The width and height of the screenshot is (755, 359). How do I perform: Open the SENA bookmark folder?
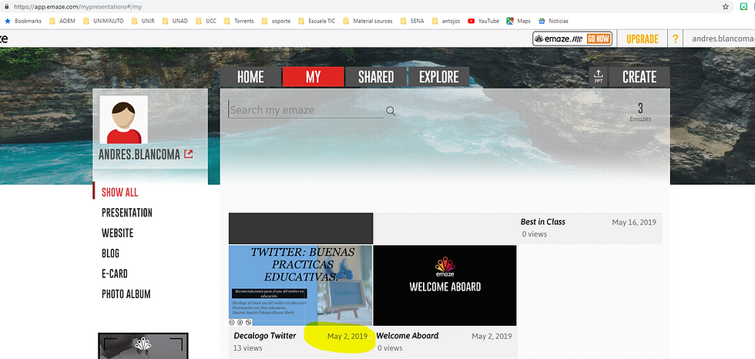click(x=412, y=21)
